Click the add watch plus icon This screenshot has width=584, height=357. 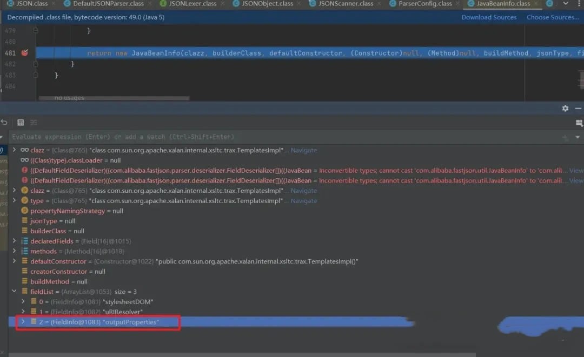565,137
